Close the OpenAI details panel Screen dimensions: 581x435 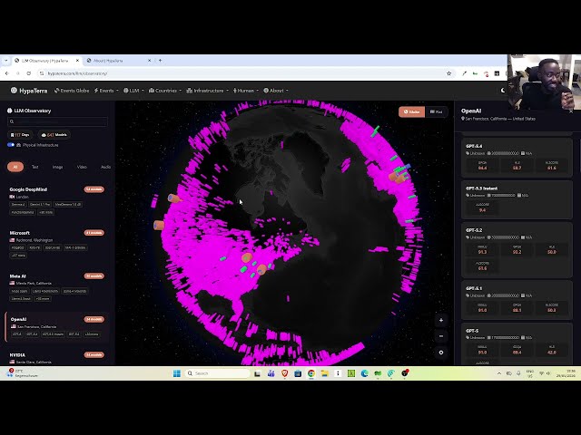571,111
